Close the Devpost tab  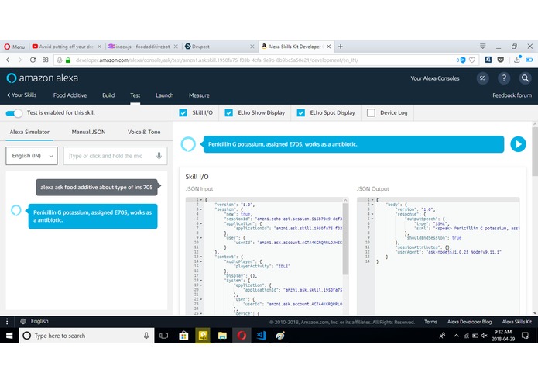pyautogui.click(x=252, y=47)
